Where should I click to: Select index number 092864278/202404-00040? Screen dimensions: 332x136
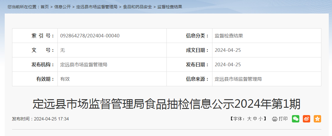(x=90, y=36)
